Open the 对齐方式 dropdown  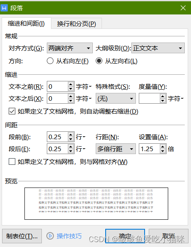(x=70, y=48)
